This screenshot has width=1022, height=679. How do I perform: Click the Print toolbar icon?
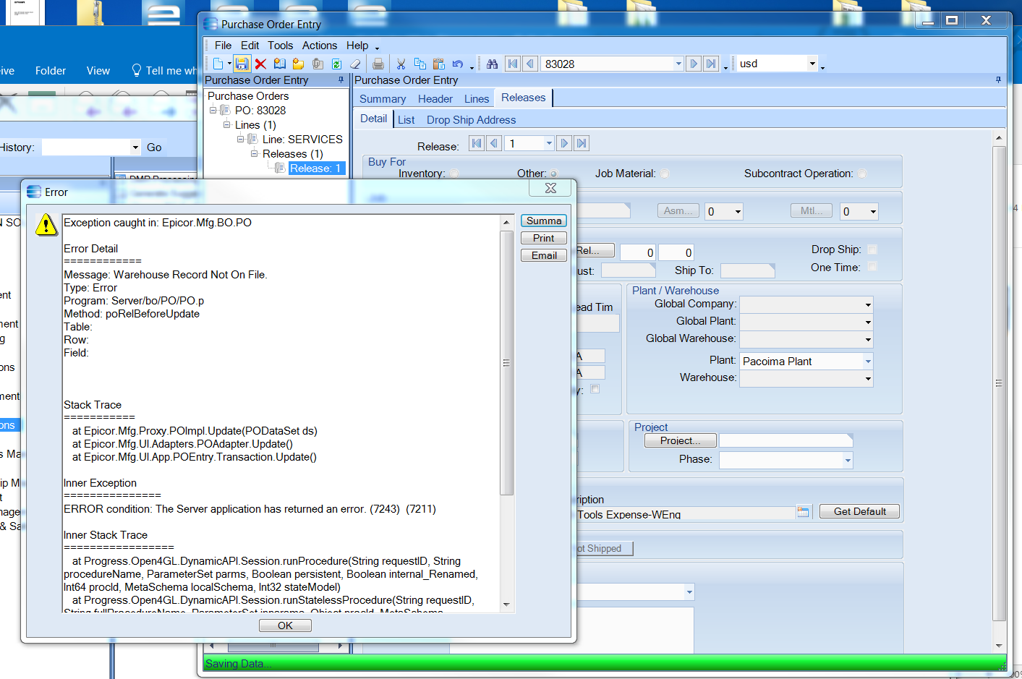tap(378, 64)
